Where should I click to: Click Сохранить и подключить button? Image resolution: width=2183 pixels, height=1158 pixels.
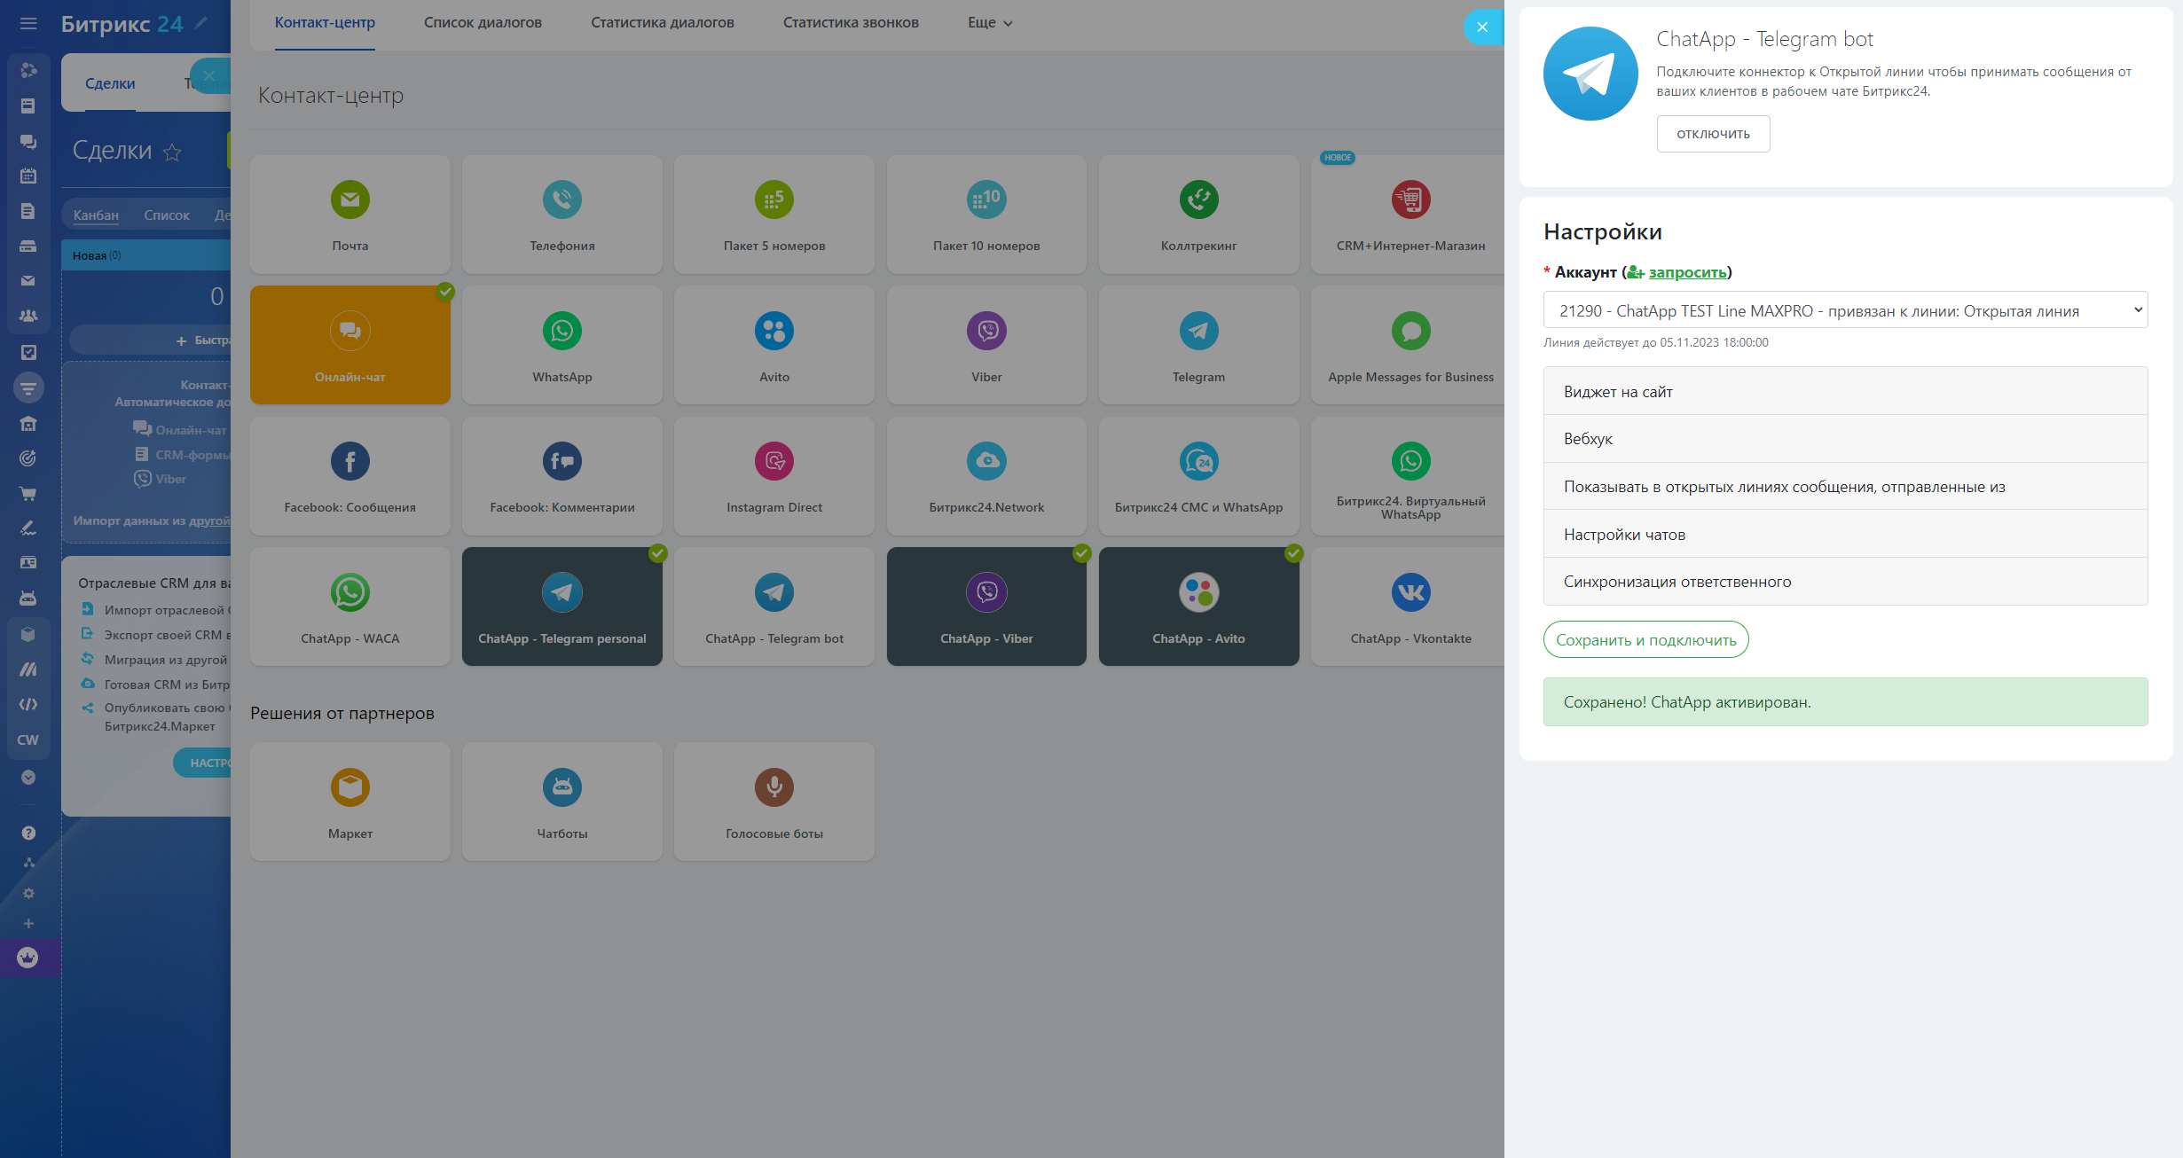(x=1645, y=640)
